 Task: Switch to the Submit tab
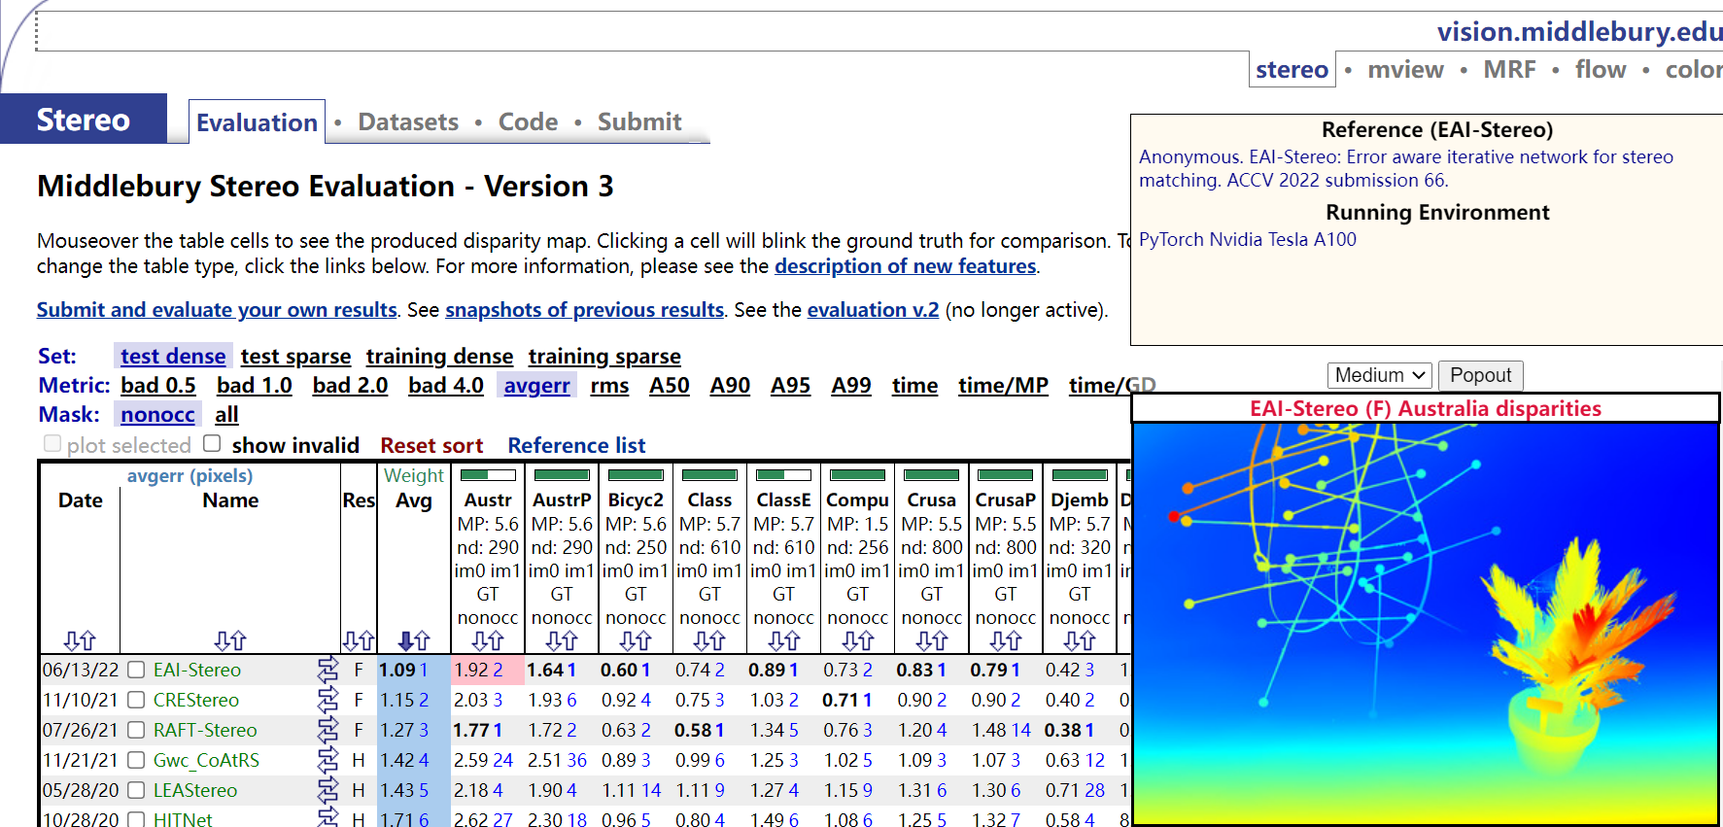(639, 121)
